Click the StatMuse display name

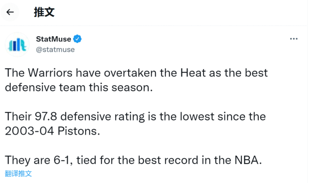click(53, 39)
